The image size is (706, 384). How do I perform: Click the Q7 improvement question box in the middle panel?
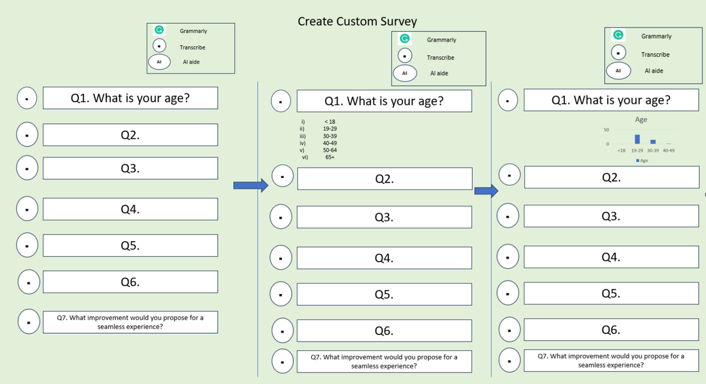point(384,361)
